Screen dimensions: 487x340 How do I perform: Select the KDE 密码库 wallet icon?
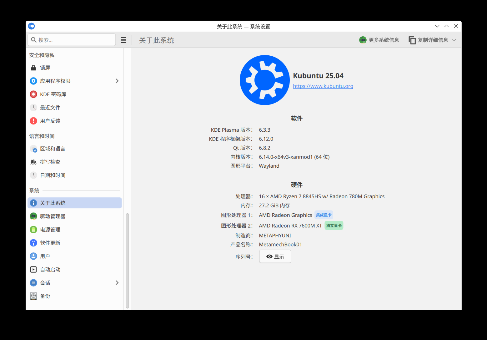(33, 94)
